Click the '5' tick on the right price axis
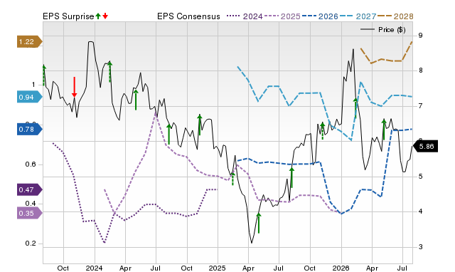 pos(420,177)
